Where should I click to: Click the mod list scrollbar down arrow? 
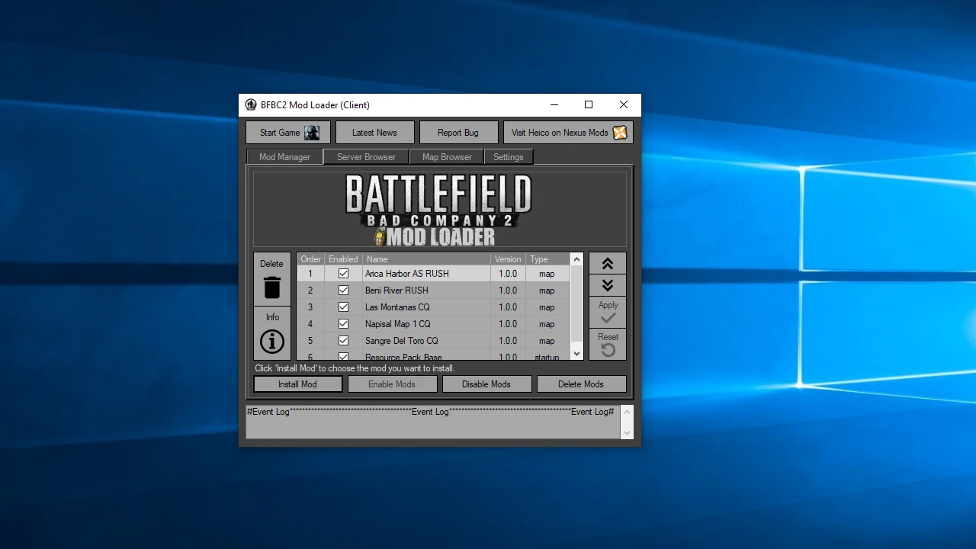(576, 354)
